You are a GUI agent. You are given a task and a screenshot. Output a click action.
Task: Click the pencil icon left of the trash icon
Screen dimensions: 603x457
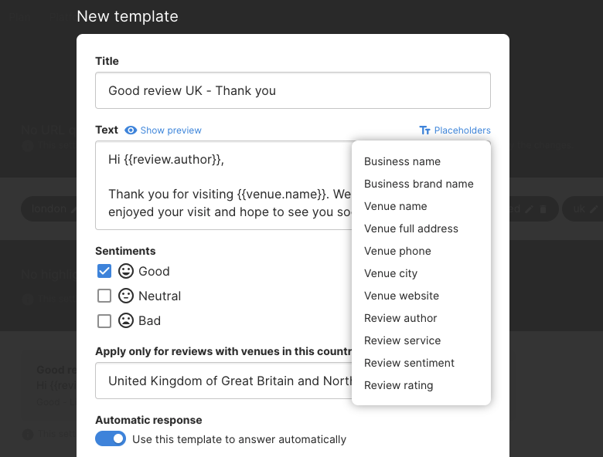click(529, 209)
